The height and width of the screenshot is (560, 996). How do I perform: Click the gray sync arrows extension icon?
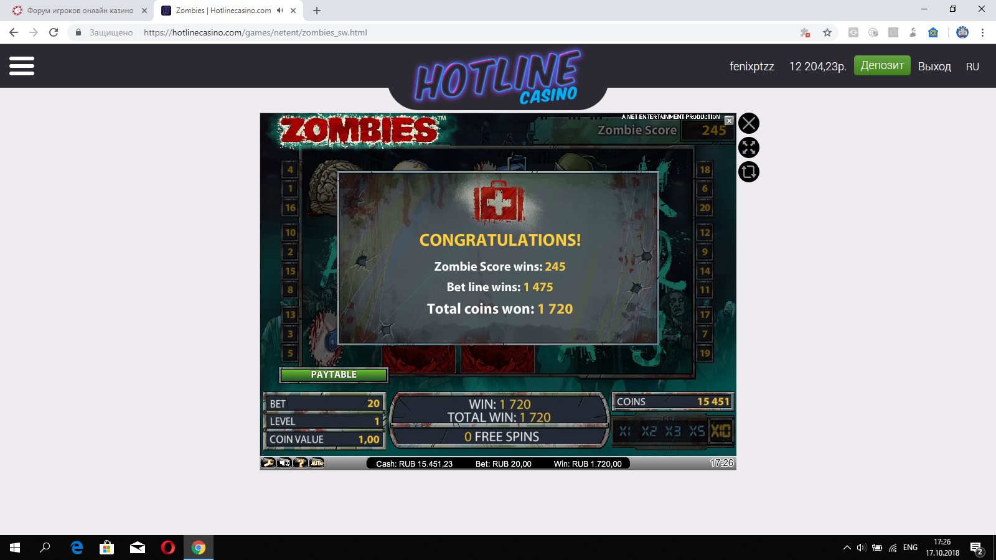(853, 32)
